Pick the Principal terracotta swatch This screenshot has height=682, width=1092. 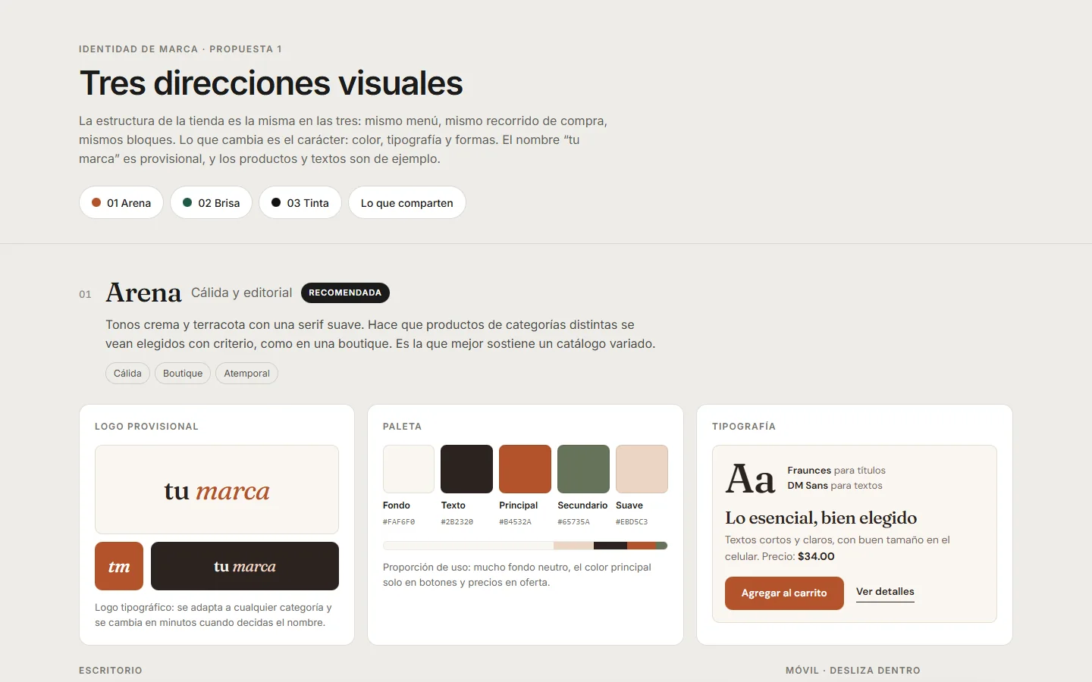(x=525, y=469)
